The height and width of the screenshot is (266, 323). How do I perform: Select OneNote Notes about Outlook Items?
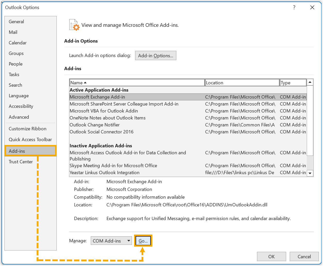point(188,118)
